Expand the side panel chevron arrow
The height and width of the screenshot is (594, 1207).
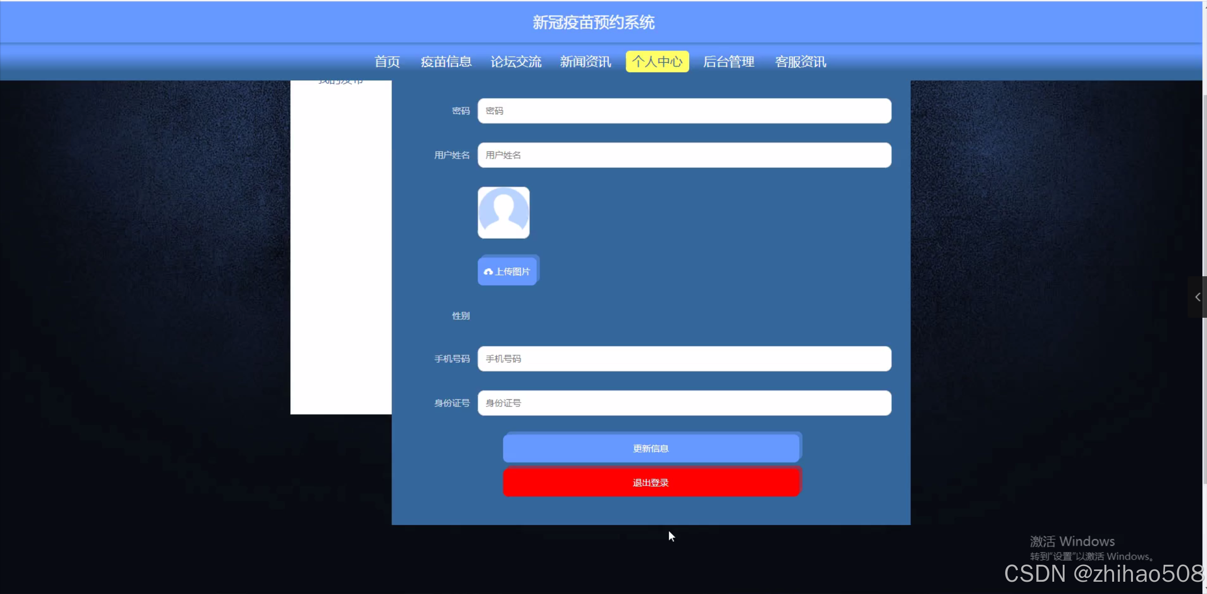[x=1197, y=297]
